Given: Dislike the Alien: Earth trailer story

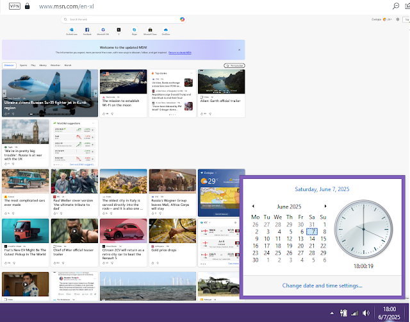Looking at the screenshot, I should (210, 114).
